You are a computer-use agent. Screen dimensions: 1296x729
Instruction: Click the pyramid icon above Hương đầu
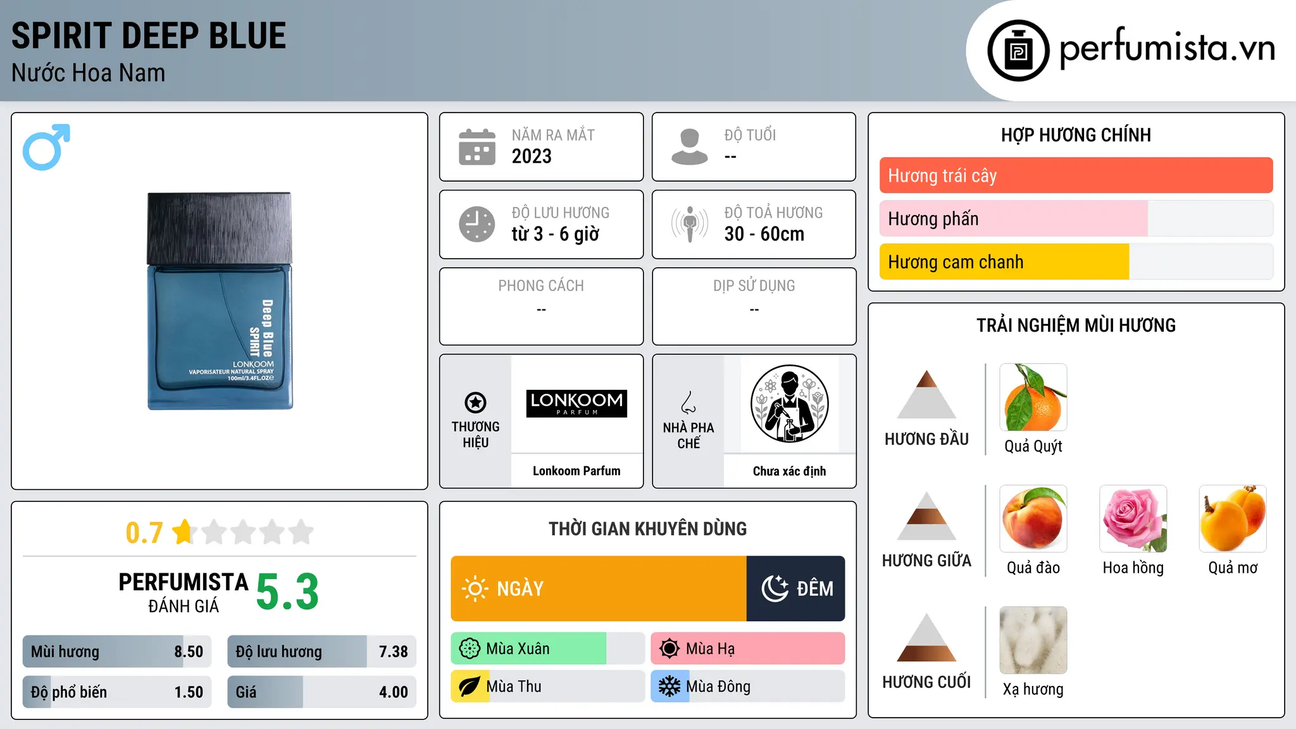(x=926, y=394)
